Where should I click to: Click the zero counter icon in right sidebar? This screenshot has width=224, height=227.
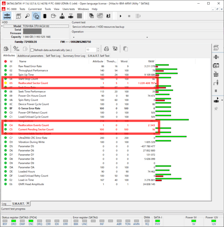pos(216,57)
